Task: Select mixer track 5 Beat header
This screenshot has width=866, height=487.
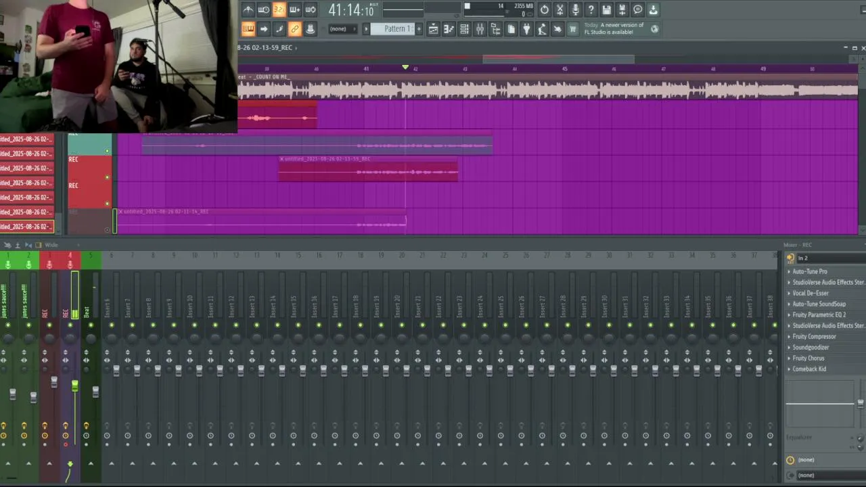Action: coord(91,260)
